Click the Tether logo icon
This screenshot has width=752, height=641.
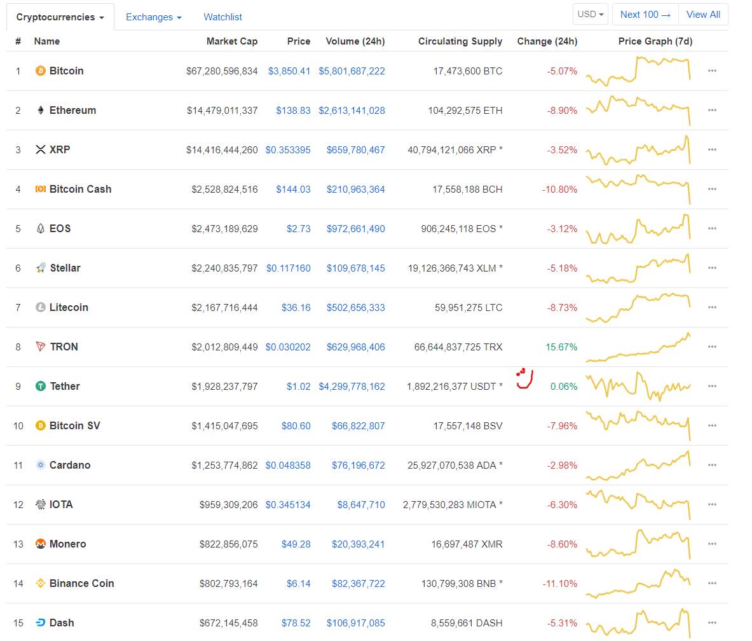[41, 386]
